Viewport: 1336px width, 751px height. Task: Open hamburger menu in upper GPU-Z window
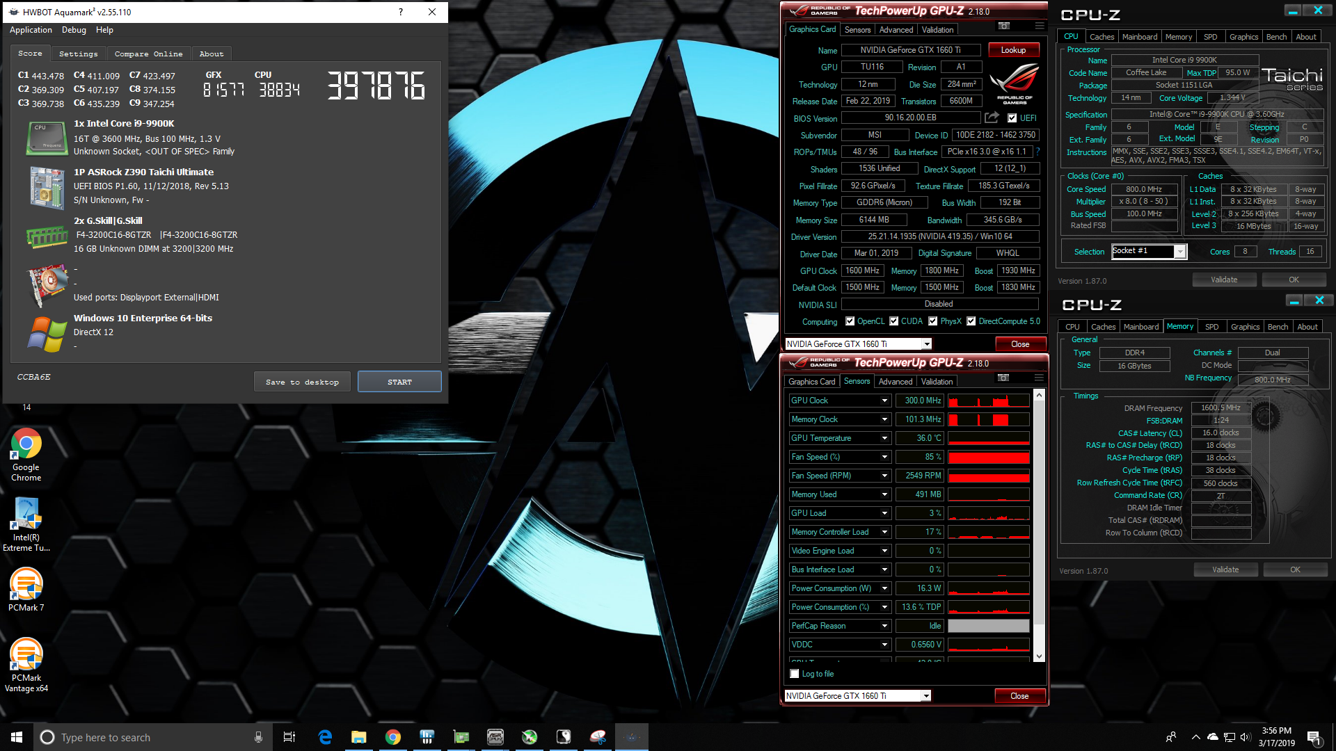click(x=1040, y=26)
